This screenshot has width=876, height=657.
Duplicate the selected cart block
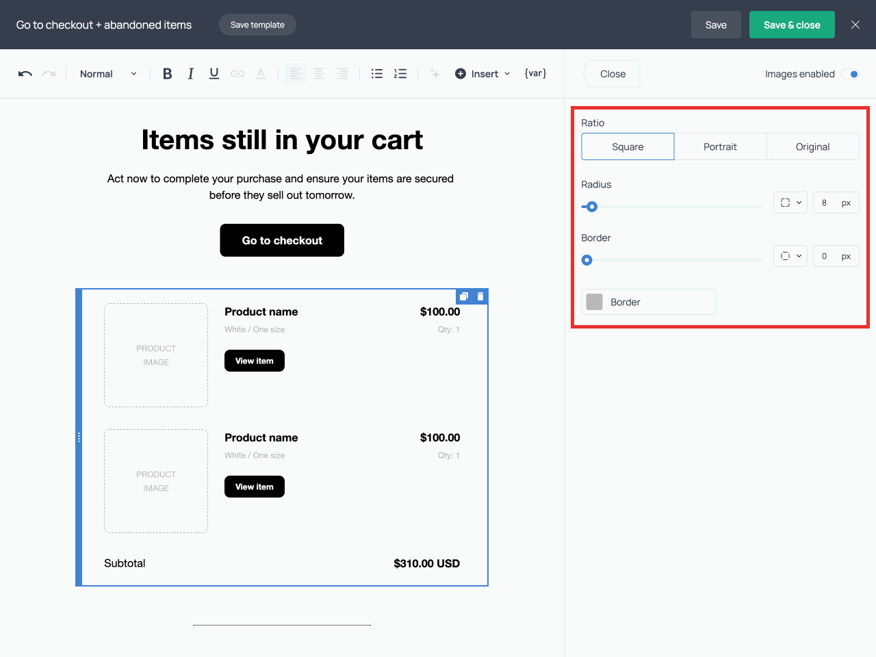point(464,296)
